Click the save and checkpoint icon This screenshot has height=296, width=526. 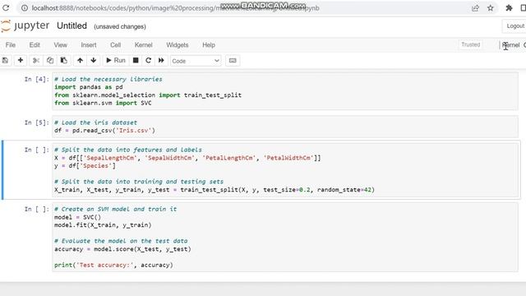[5, 61]
